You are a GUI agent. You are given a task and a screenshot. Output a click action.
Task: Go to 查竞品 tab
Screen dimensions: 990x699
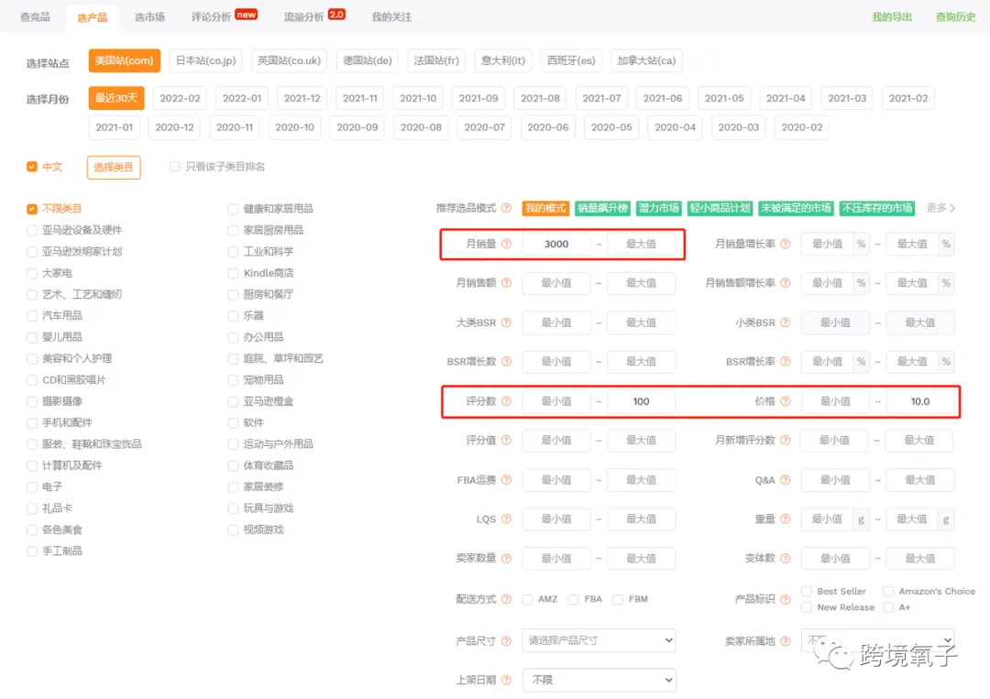[35, 17]
